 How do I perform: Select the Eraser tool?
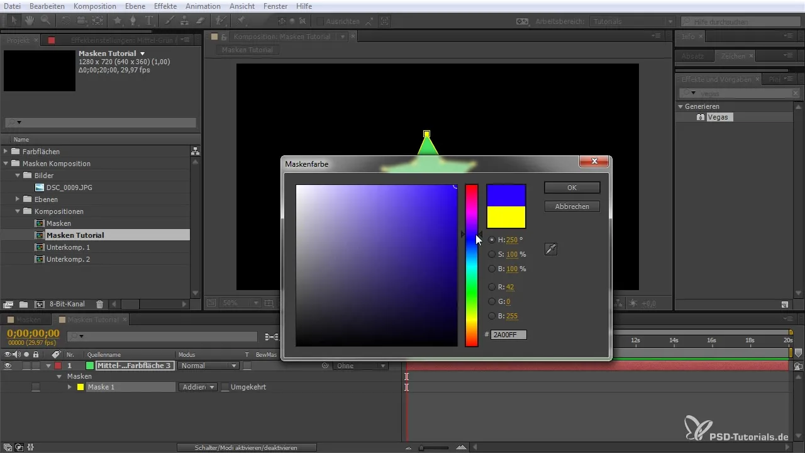(201, 20)
